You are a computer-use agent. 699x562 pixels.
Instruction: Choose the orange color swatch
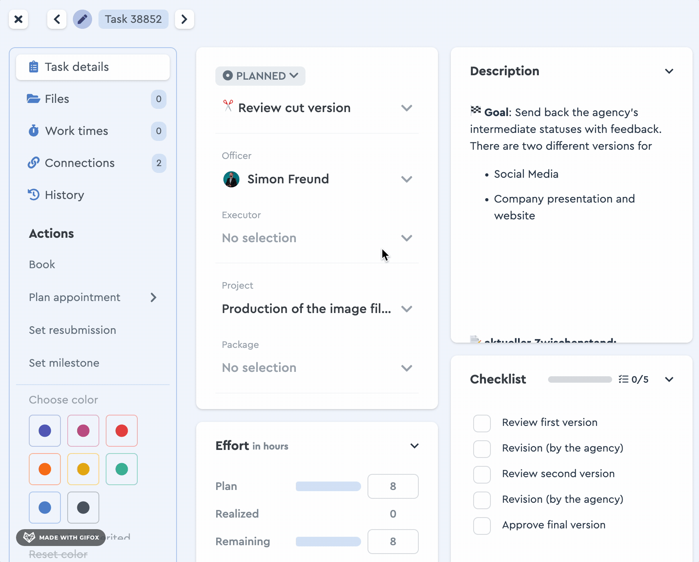point(45,469)
